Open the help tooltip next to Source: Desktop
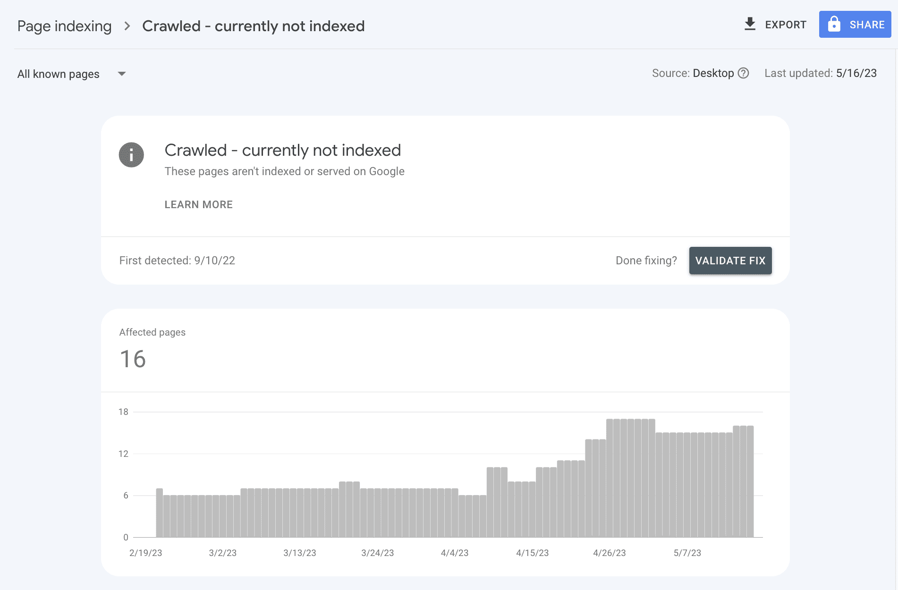 pyautogui.click(x=743, y=73)
